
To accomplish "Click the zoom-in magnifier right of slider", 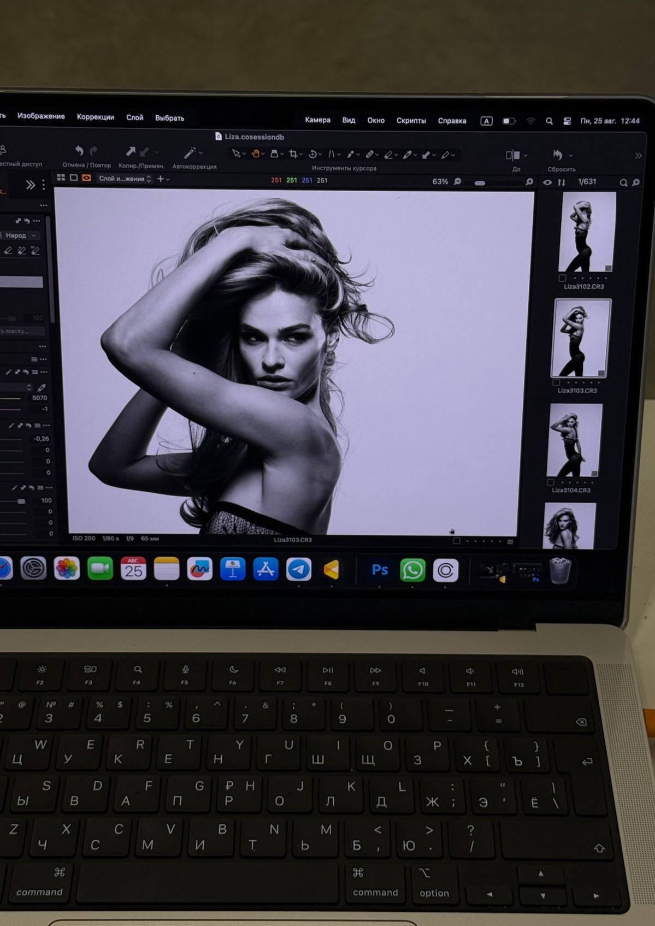I will click(529, 182).
